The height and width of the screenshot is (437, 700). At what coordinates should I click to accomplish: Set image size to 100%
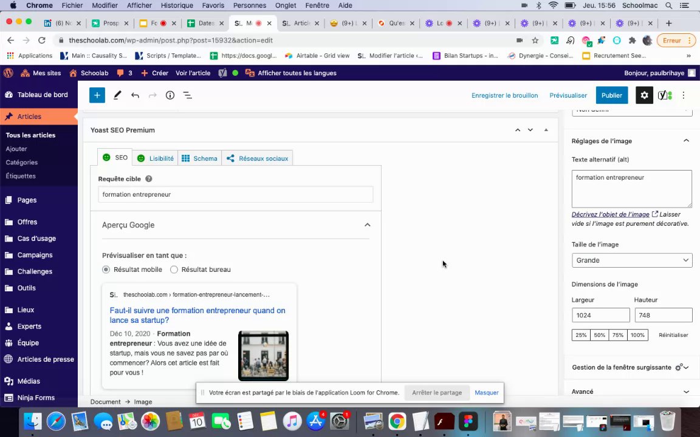click(x=637, y=335)
